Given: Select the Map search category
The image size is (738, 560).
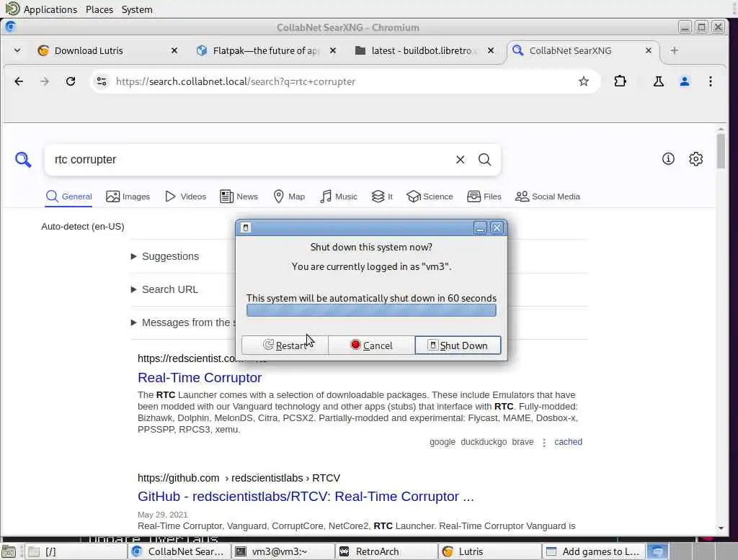Looking at the screenshot, I should [x=289, y=197].
